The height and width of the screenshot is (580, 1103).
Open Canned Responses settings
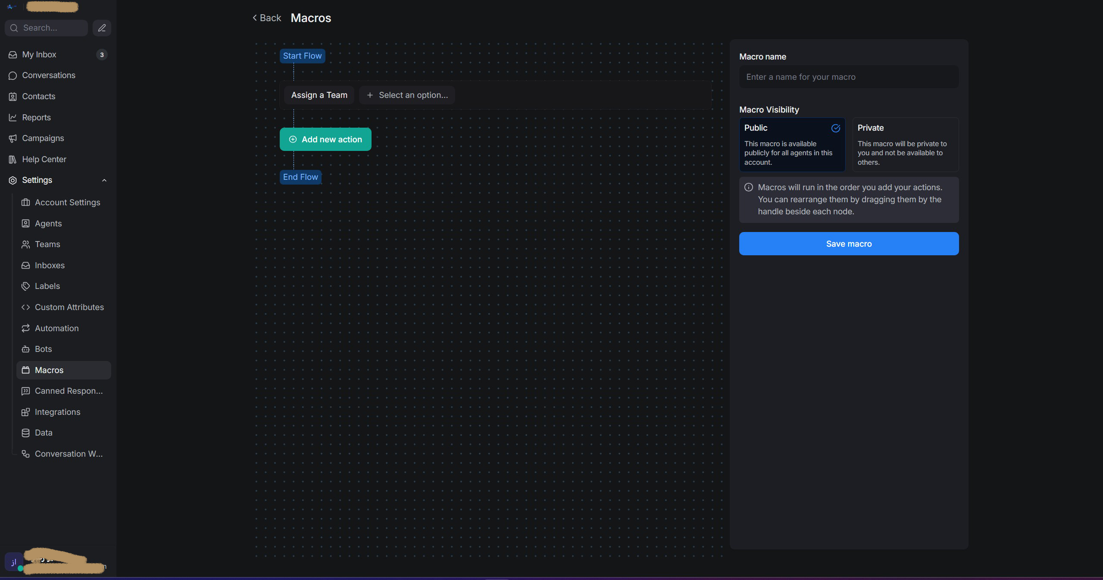tap(64, 391)
